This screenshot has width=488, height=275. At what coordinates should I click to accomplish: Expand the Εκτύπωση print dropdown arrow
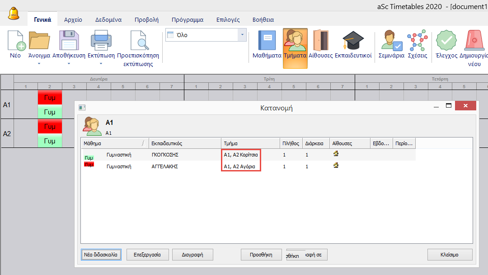pos(101,64)
